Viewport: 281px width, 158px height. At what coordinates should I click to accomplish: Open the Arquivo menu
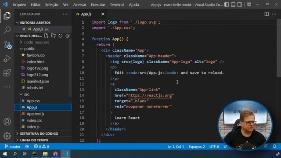pos(19,5)
